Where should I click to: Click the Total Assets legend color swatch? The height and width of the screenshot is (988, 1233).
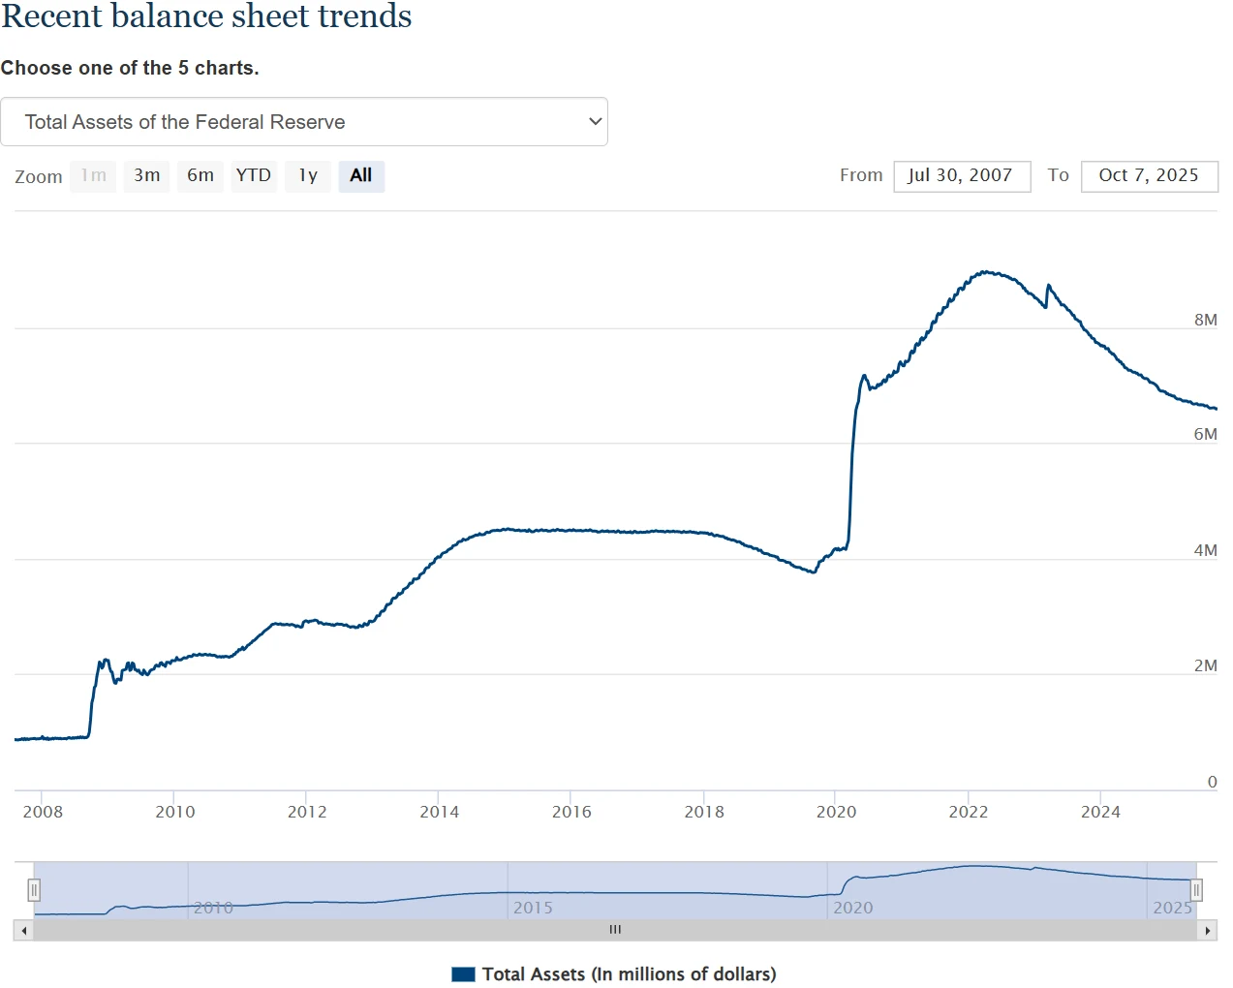[463, 974]
